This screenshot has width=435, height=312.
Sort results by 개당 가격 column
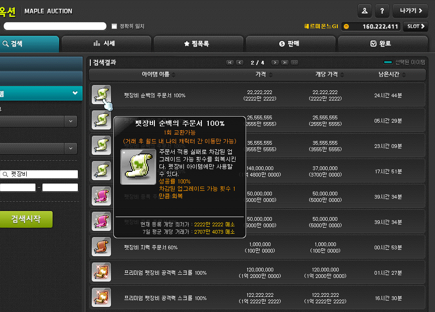click(x=329, y=74)
